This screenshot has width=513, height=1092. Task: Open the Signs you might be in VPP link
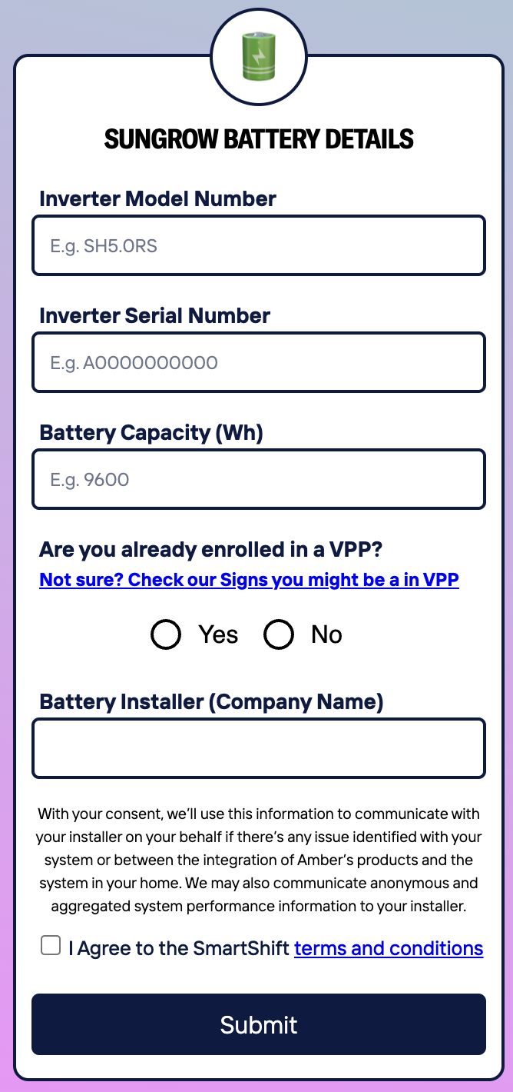[x=249, y=579]
